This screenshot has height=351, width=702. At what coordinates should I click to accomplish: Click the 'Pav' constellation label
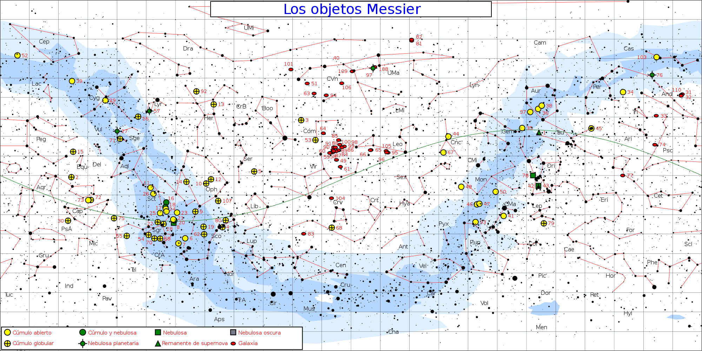click(x=107, y=298)
